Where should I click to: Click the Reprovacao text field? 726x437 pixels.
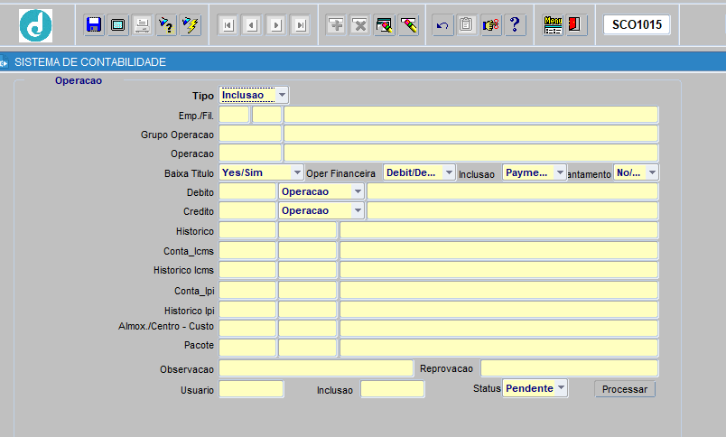pos(569,368)
